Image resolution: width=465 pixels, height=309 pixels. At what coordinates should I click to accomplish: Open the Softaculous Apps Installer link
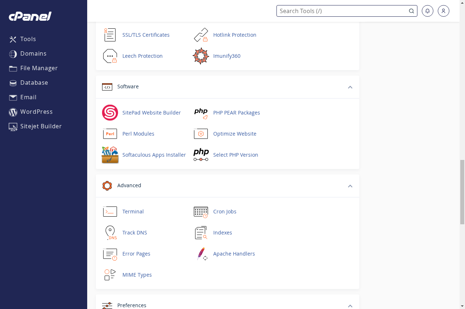[154, 155]
